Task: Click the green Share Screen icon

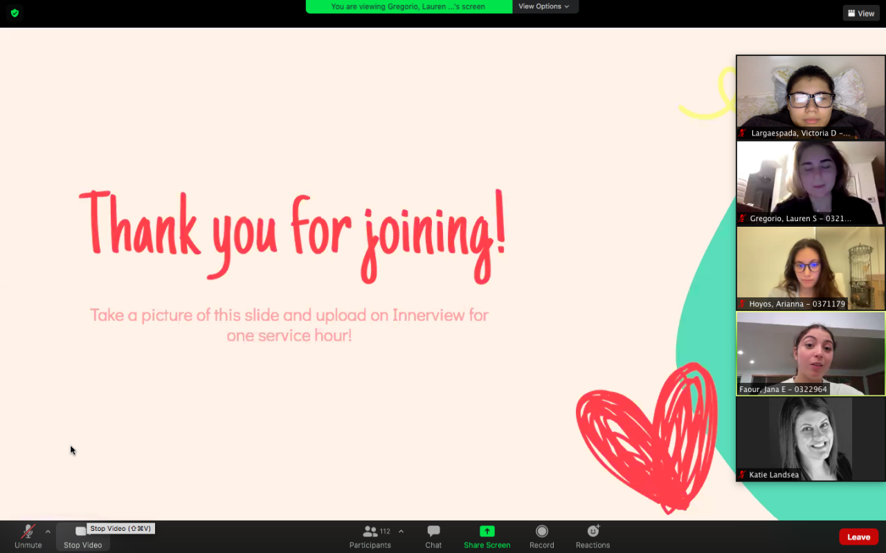Action: (487, 531)
